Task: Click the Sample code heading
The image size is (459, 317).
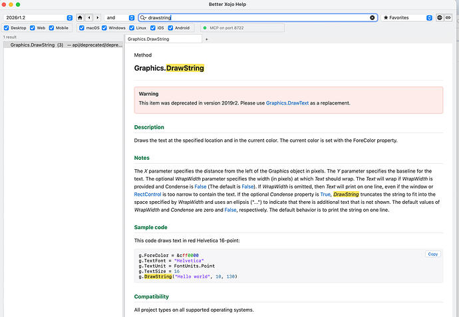Action: pos(151,227)
